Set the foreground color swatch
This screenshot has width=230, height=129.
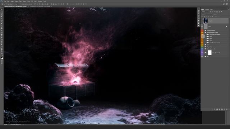click(1, 57)
